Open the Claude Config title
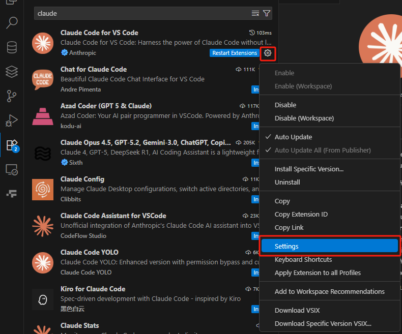 (82, 179)
